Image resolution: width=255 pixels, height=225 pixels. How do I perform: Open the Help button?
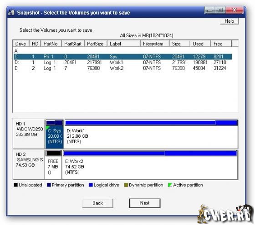[229, 21]
